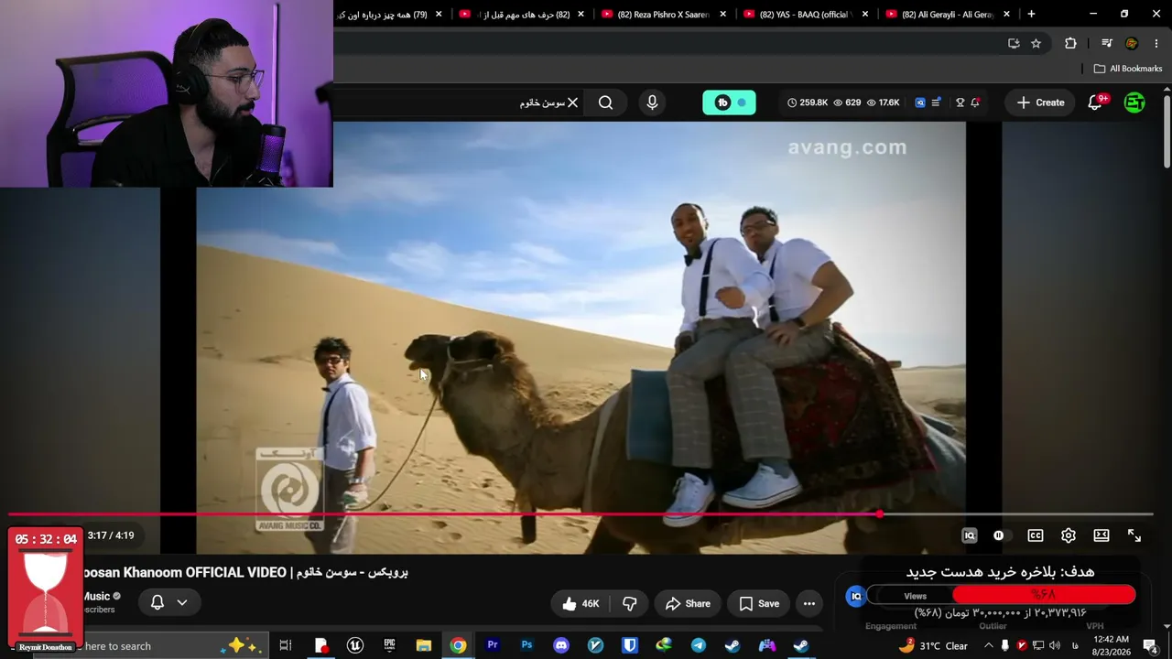
Task: Save the video to a playlist
Action: click(759, 603)
